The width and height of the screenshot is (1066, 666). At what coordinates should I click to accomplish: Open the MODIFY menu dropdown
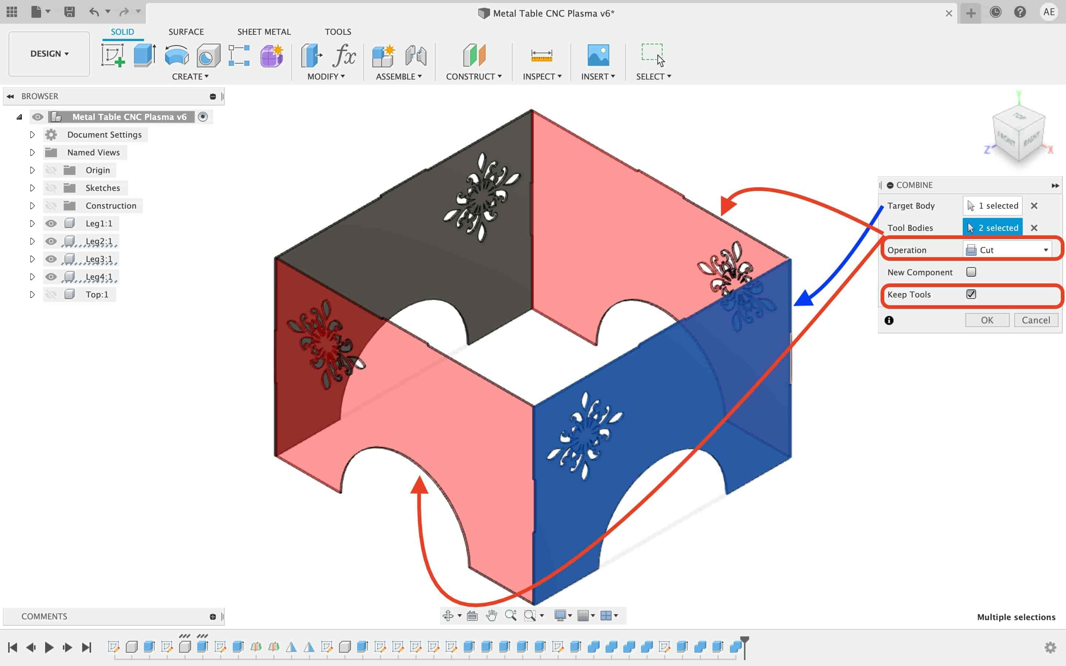[326, 77]
